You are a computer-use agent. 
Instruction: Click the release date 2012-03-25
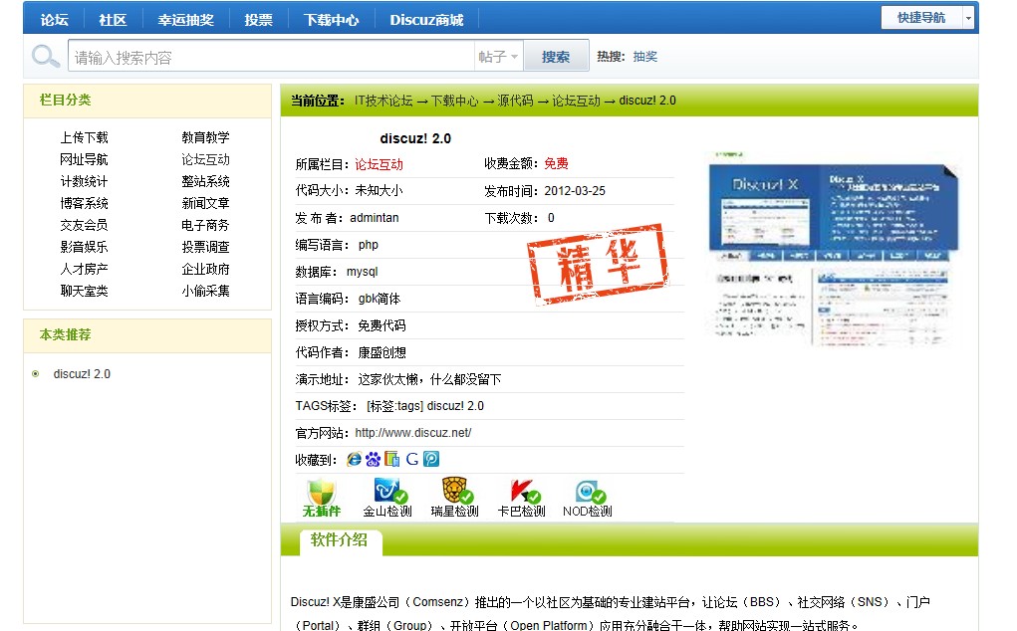point(575,191)
